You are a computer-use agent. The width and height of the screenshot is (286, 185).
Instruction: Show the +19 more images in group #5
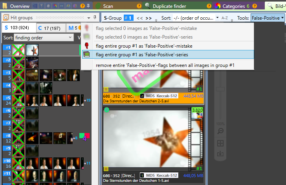click(87, 100)
